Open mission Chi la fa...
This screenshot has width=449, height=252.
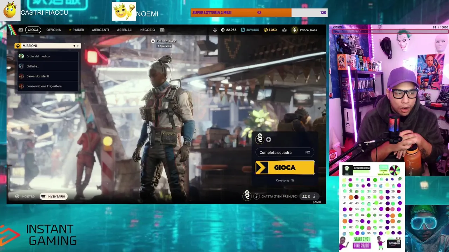pos(48,66)
